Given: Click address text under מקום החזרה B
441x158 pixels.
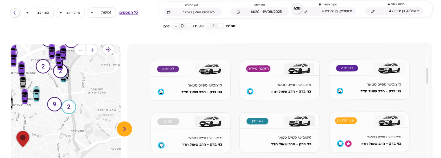Looking at the screenshot, I should (337, 11).
